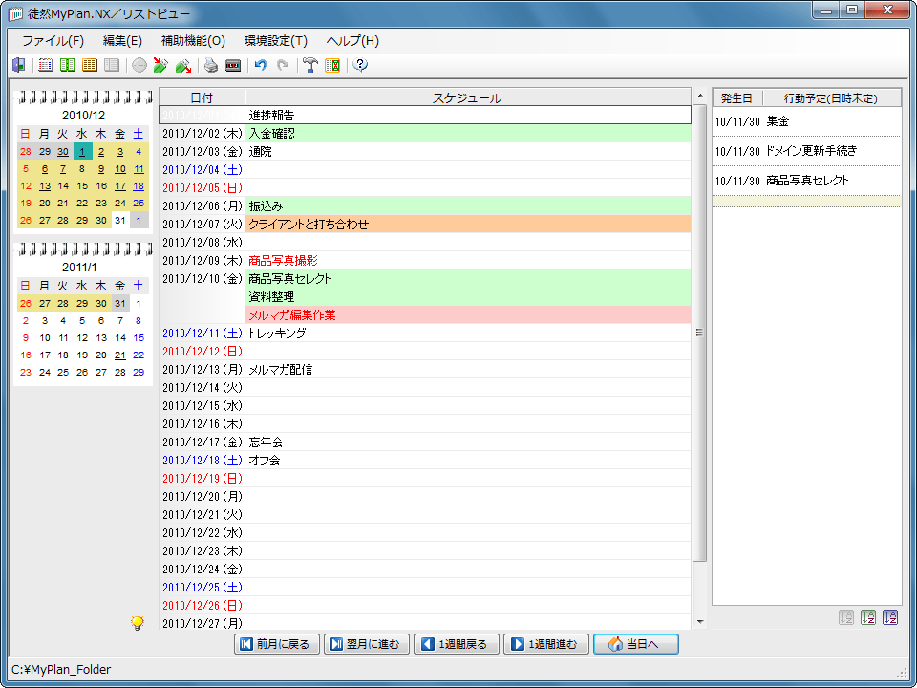The width and height of the screenshot is (917, 688).
Task: Click the exit door icon in toolbar
Action: 19,65
